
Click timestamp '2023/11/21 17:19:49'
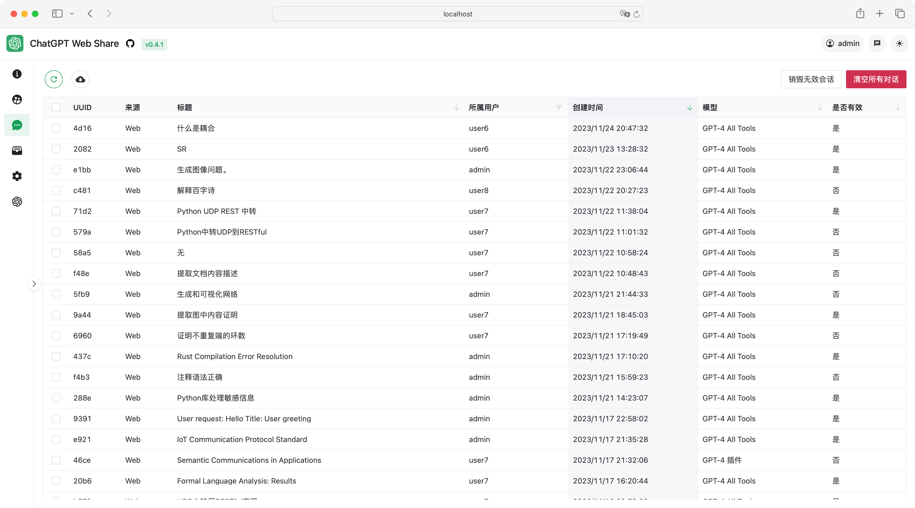(610, 336)
